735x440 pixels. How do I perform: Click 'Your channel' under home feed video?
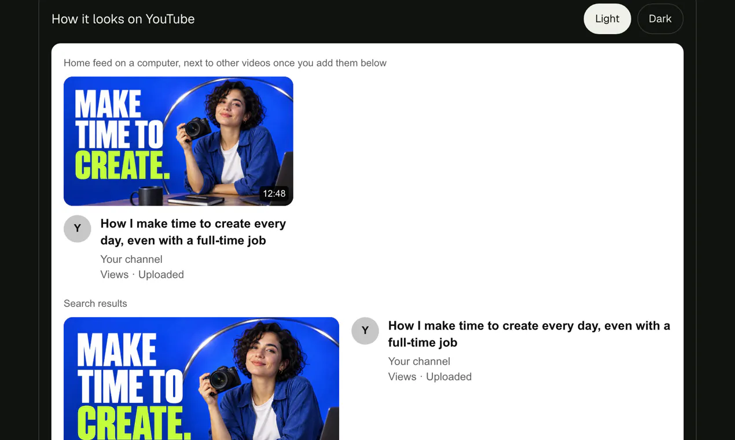(x=131, y=259)
